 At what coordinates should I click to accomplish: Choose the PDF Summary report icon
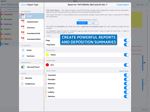pyautogui.click(x=23, y=28)
